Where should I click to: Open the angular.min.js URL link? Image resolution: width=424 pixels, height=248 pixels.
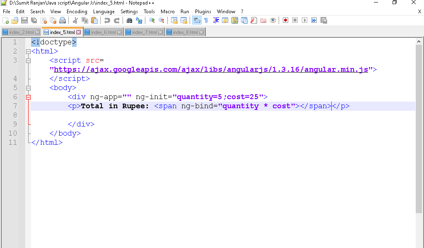click(x=211, y=70)
